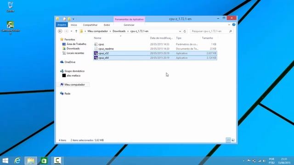Expand the ribbon with chevron

tap(229, 25)
